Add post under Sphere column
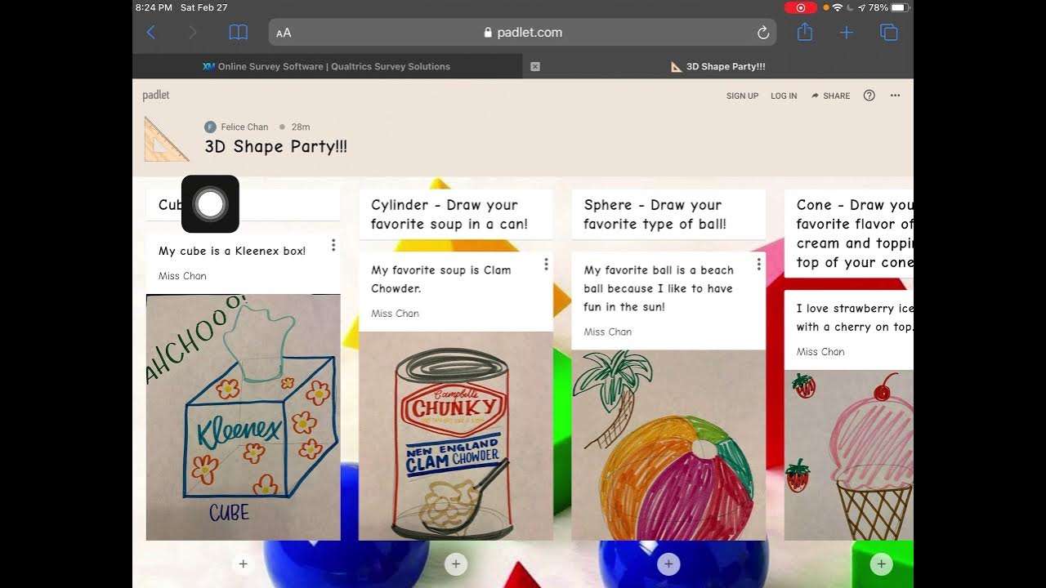This screenshot has width=1046, height=588. point(668,563)
